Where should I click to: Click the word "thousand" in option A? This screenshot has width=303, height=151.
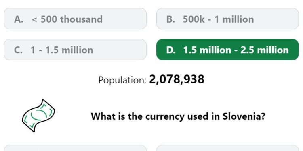(81, 19)
